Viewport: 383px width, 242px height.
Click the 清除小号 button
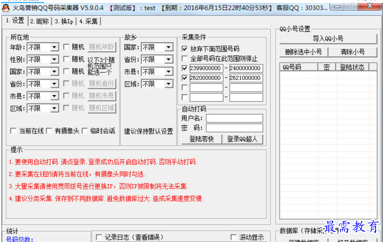(x=353, y=52)
